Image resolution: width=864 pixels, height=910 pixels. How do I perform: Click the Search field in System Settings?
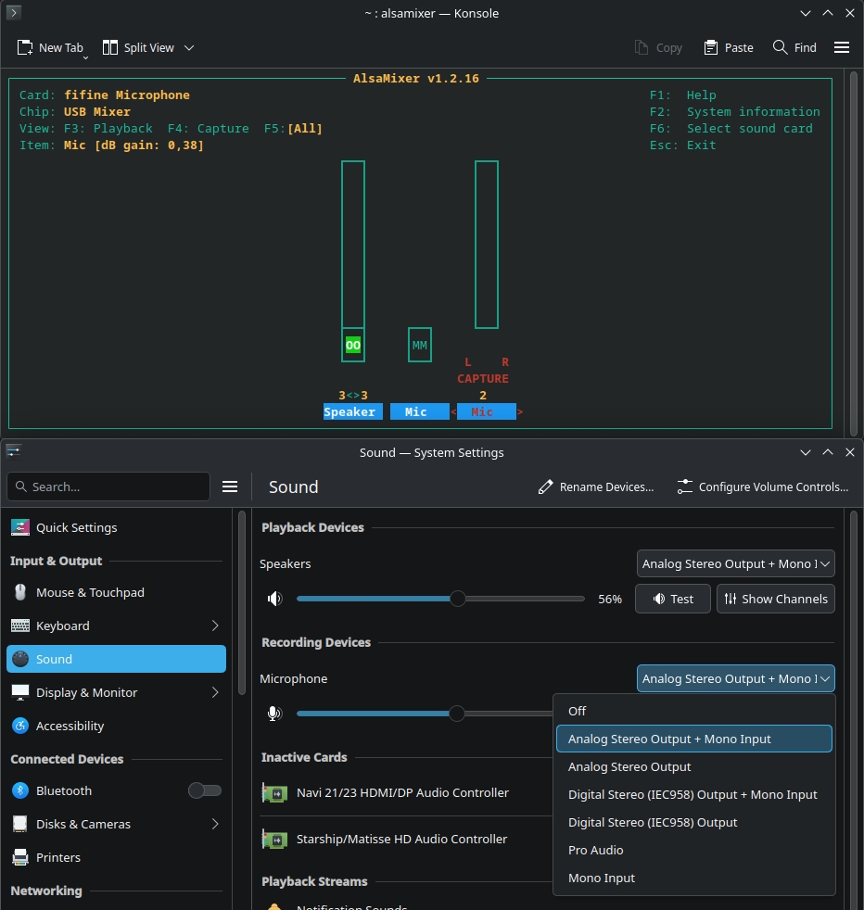pyautogui.click(x=108, y=487)
